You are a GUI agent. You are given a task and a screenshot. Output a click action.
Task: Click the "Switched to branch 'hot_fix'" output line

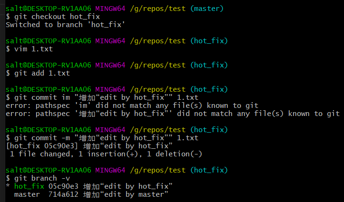pyautogui.click(x=65, y=25)
